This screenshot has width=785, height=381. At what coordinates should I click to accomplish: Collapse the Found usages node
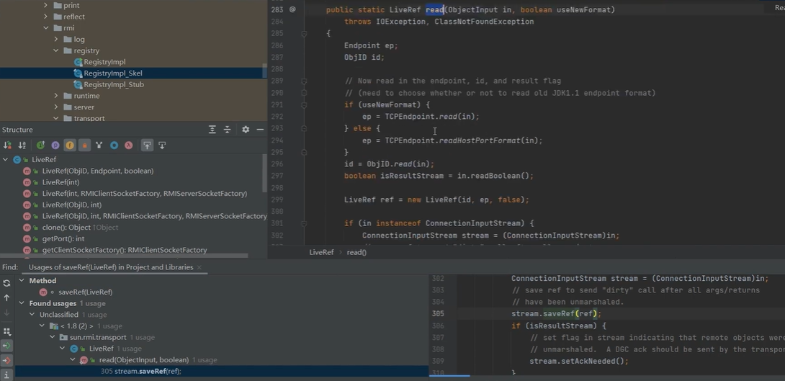pos(22,303)
